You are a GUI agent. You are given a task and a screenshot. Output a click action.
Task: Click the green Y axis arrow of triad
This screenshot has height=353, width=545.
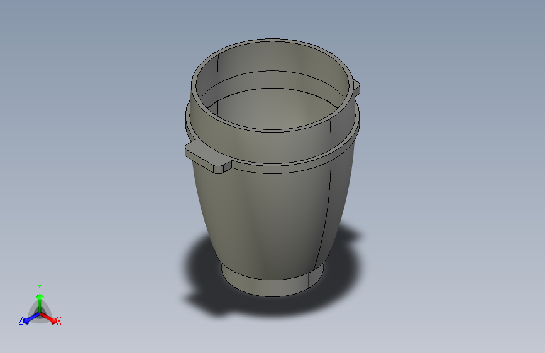tap(40, 303)
